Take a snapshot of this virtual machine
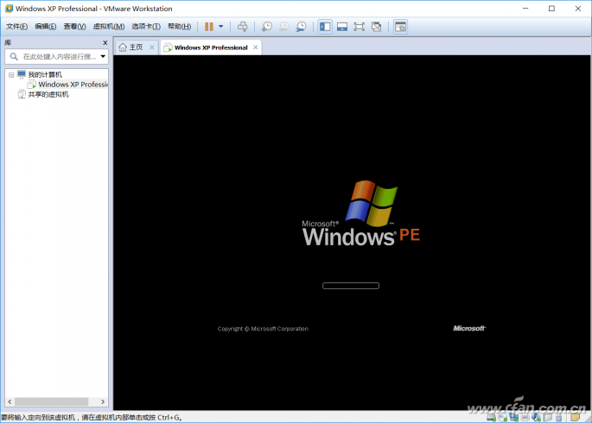 pos(266,27)
